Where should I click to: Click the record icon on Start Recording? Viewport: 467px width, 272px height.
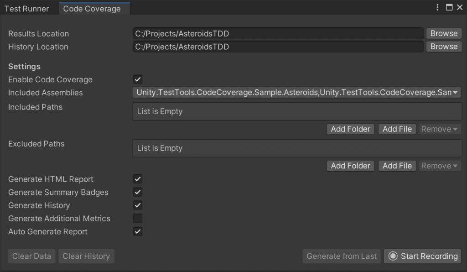[393, 256]
